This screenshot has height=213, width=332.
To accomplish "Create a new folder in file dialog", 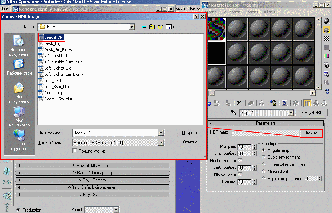I will (161, 27).
